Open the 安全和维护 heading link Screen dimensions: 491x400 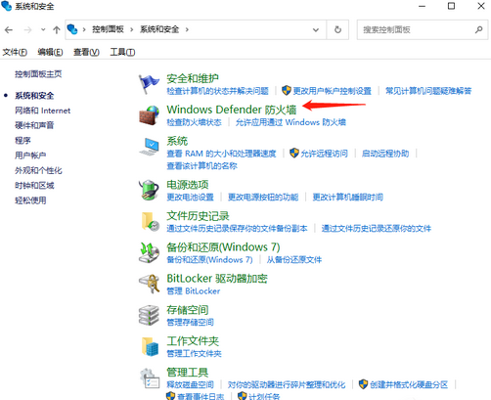point(193,78)
